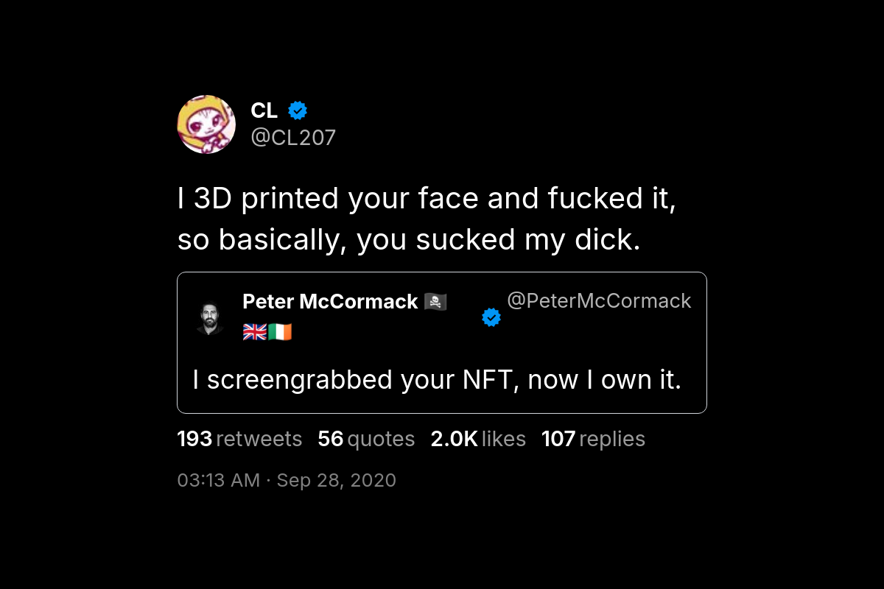Open the CL display name
This screenshot has height=589, width=884.
pos(264,110)
